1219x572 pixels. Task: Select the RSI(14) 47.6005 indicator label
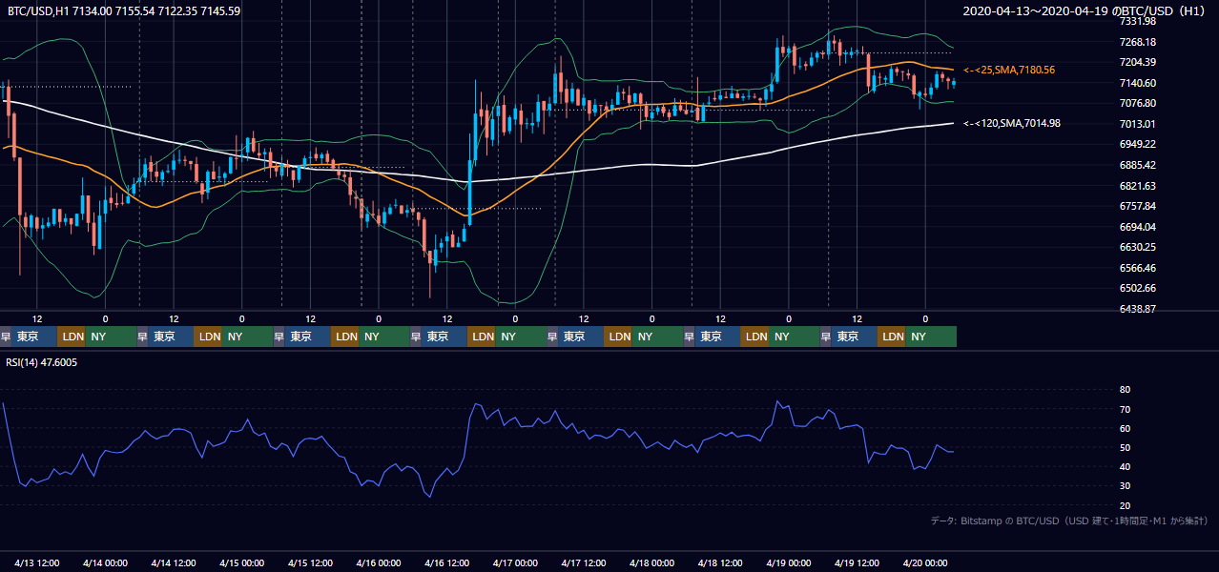point(42,362)
